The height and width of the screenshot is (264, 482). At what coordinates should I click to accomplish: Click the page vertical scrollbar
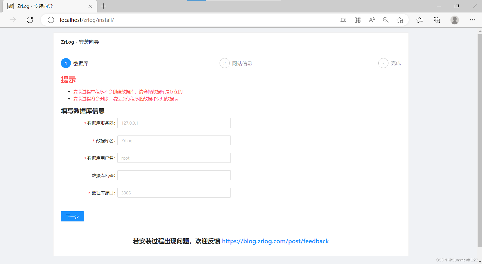tap(480, 140)
